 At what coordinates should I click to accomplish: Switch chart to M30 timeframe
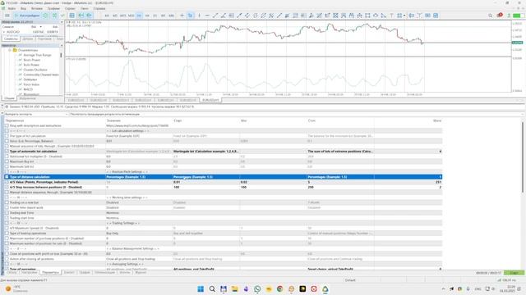(x=131, y=16)
